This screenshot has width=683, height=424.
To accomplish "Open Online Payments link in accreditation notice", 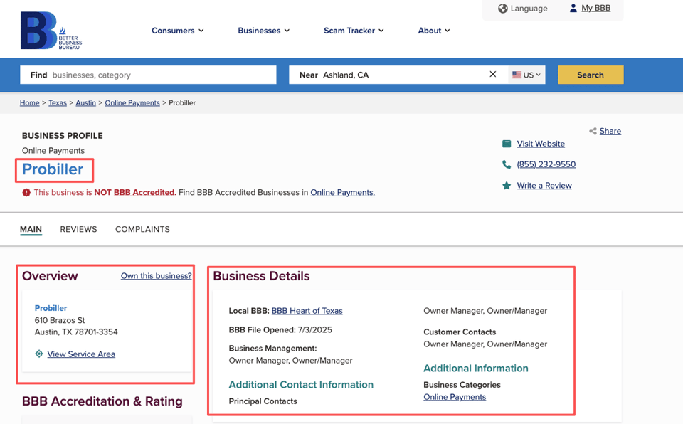I will click(342, 192).
